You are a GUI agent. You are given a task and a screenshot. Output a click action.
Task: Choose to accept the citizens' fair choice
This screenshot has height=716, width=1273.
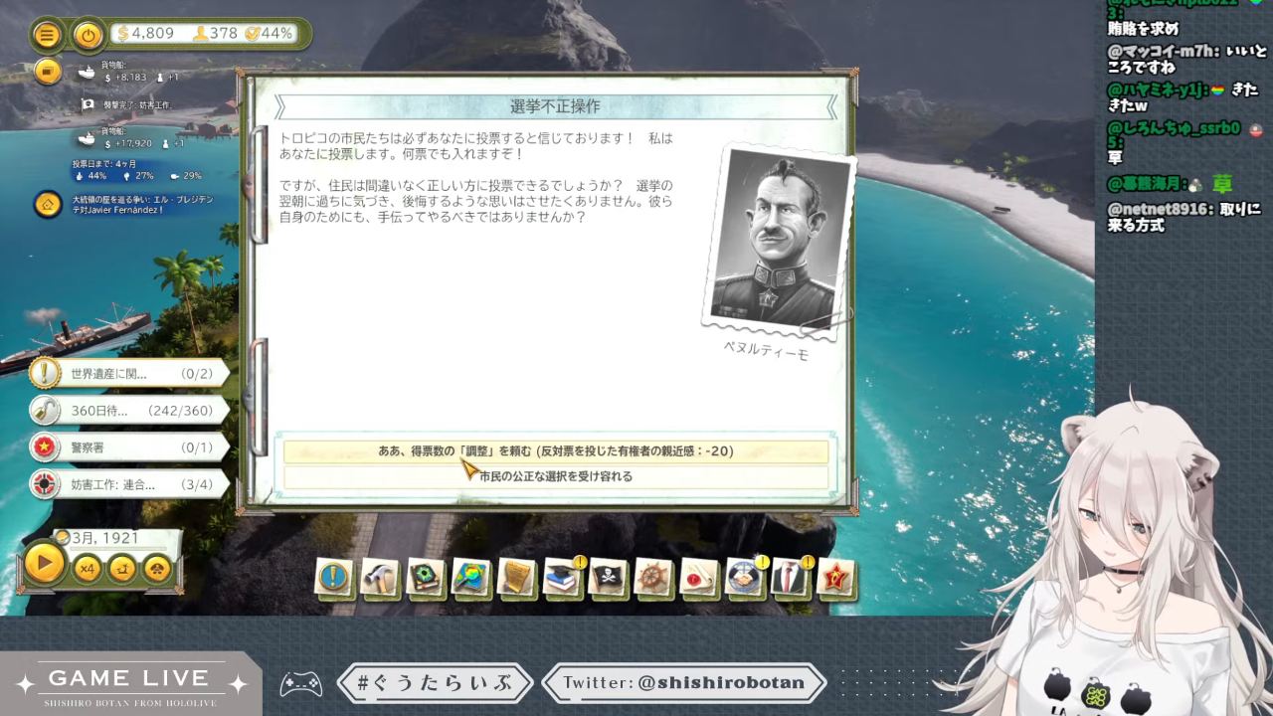556,476
